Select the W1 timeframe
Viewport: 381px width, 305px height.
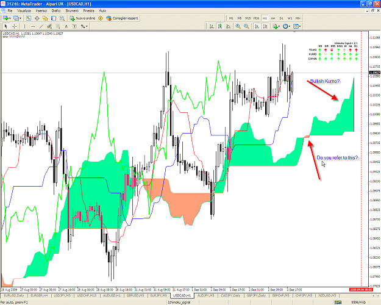point(290,18)
